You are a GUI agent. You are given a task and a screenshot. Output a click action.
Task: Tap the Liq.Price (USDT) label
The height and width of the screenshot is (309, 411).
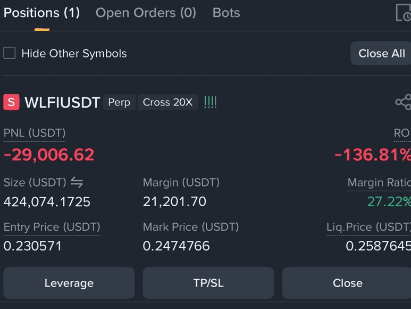[x=368, y=227]
